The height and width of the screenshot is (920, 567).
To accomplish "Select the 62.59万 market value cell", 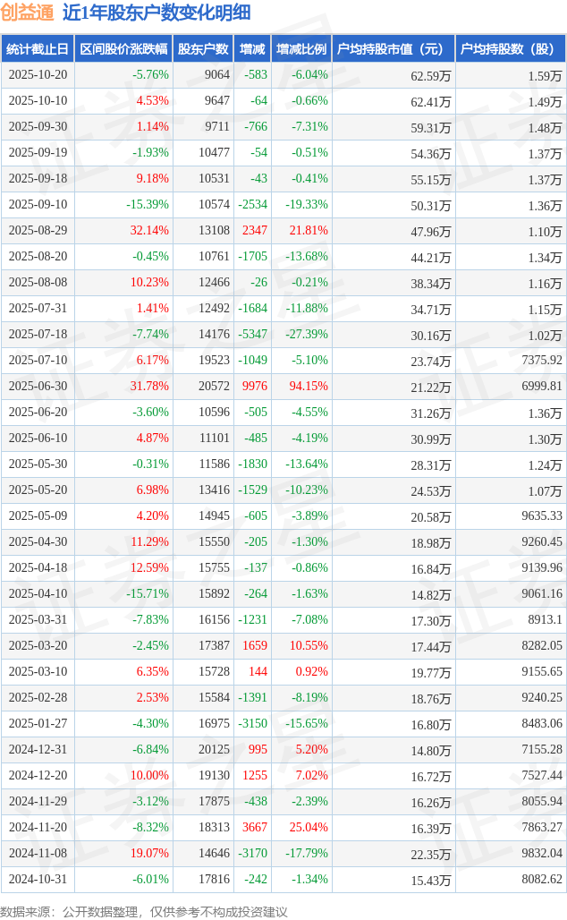I will (430, 75).
